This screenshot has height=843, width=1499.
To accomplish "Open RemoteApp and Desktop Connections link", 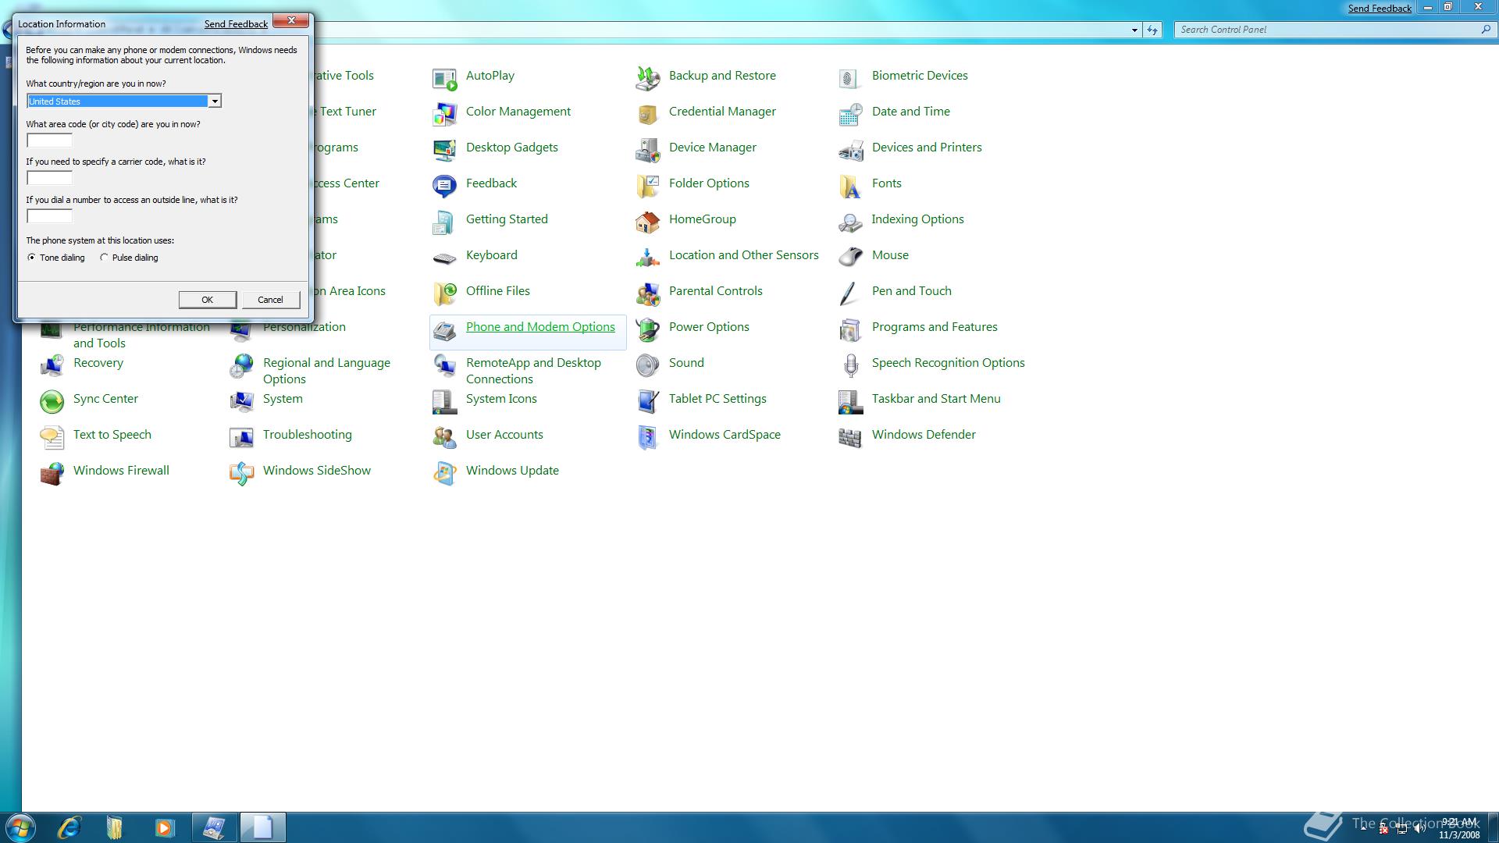I will pyautogui.click(x=533, y=371).
